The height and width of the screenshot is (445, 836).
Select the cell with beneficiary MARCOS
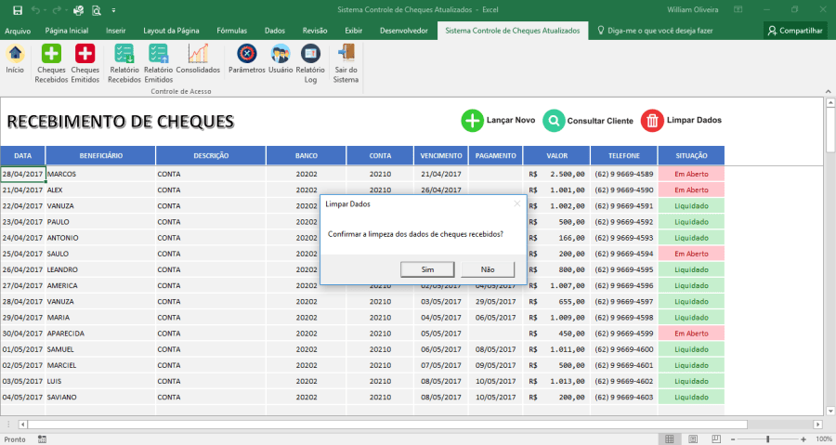pos(100,175)
